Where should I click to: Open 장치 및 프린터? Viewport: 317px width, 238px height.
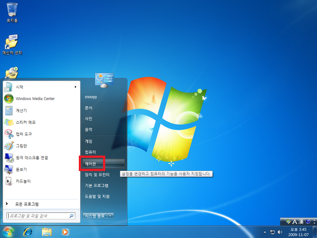pyautogui.click(x=97, y=175)
